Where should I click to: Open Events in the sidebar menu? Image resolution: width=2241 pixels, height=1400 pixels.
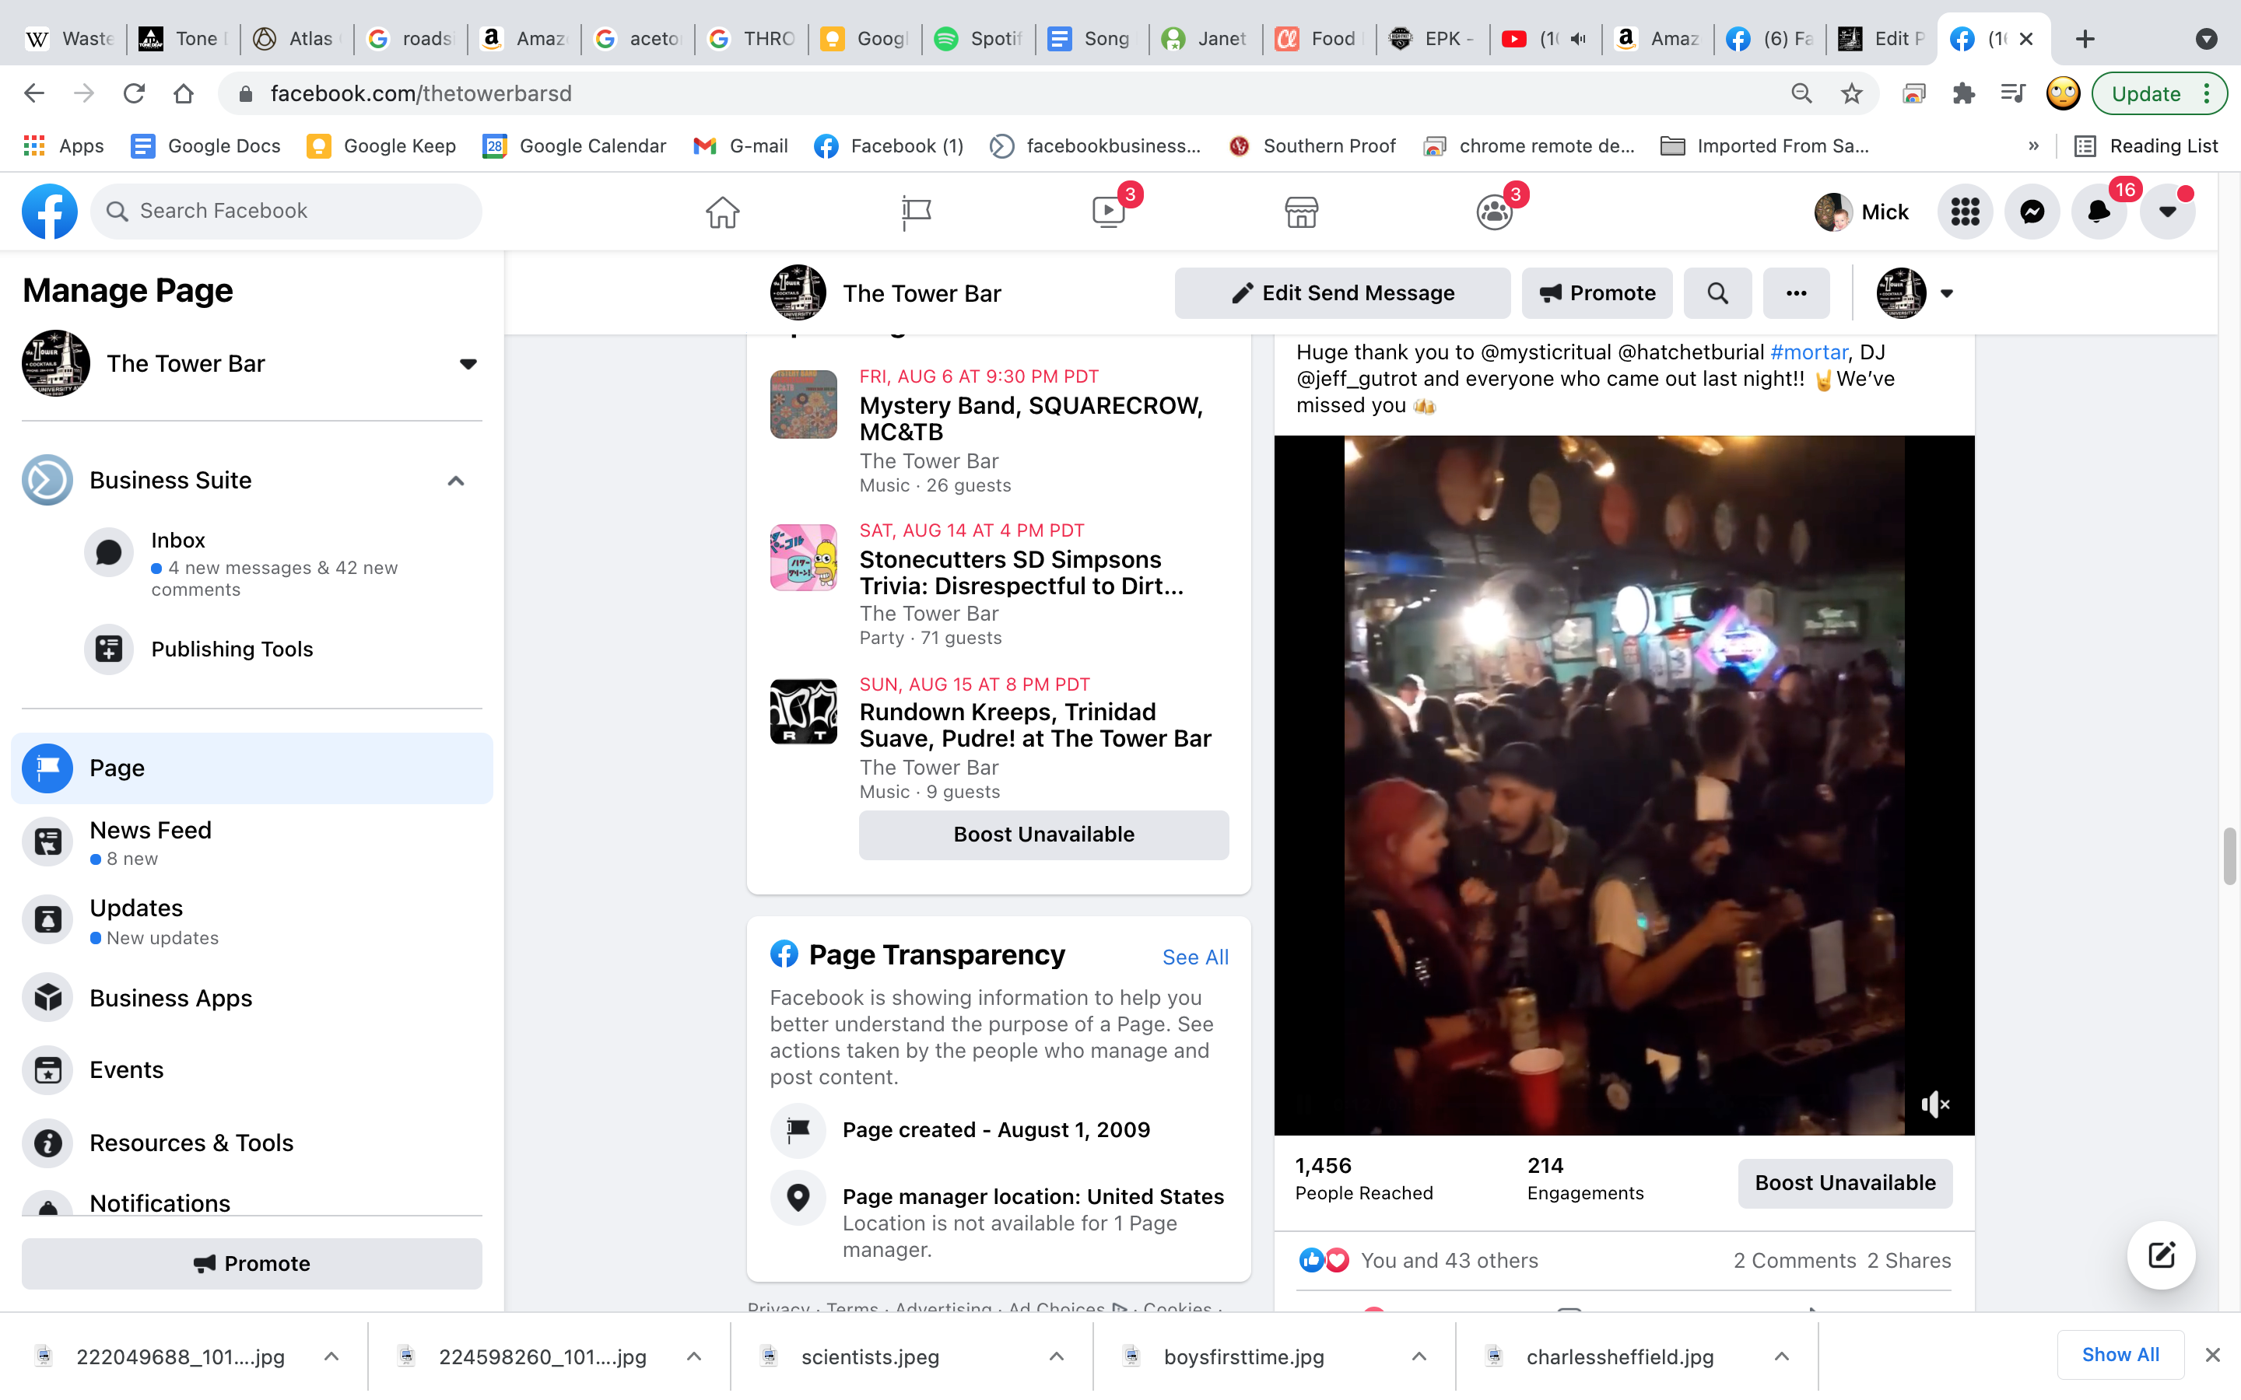(x=252, y=1069)
